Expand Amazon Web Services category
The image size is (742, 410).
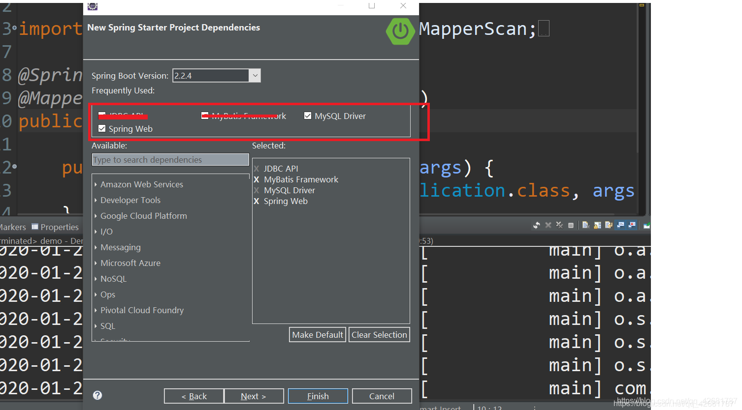click(x=96, y=184)
